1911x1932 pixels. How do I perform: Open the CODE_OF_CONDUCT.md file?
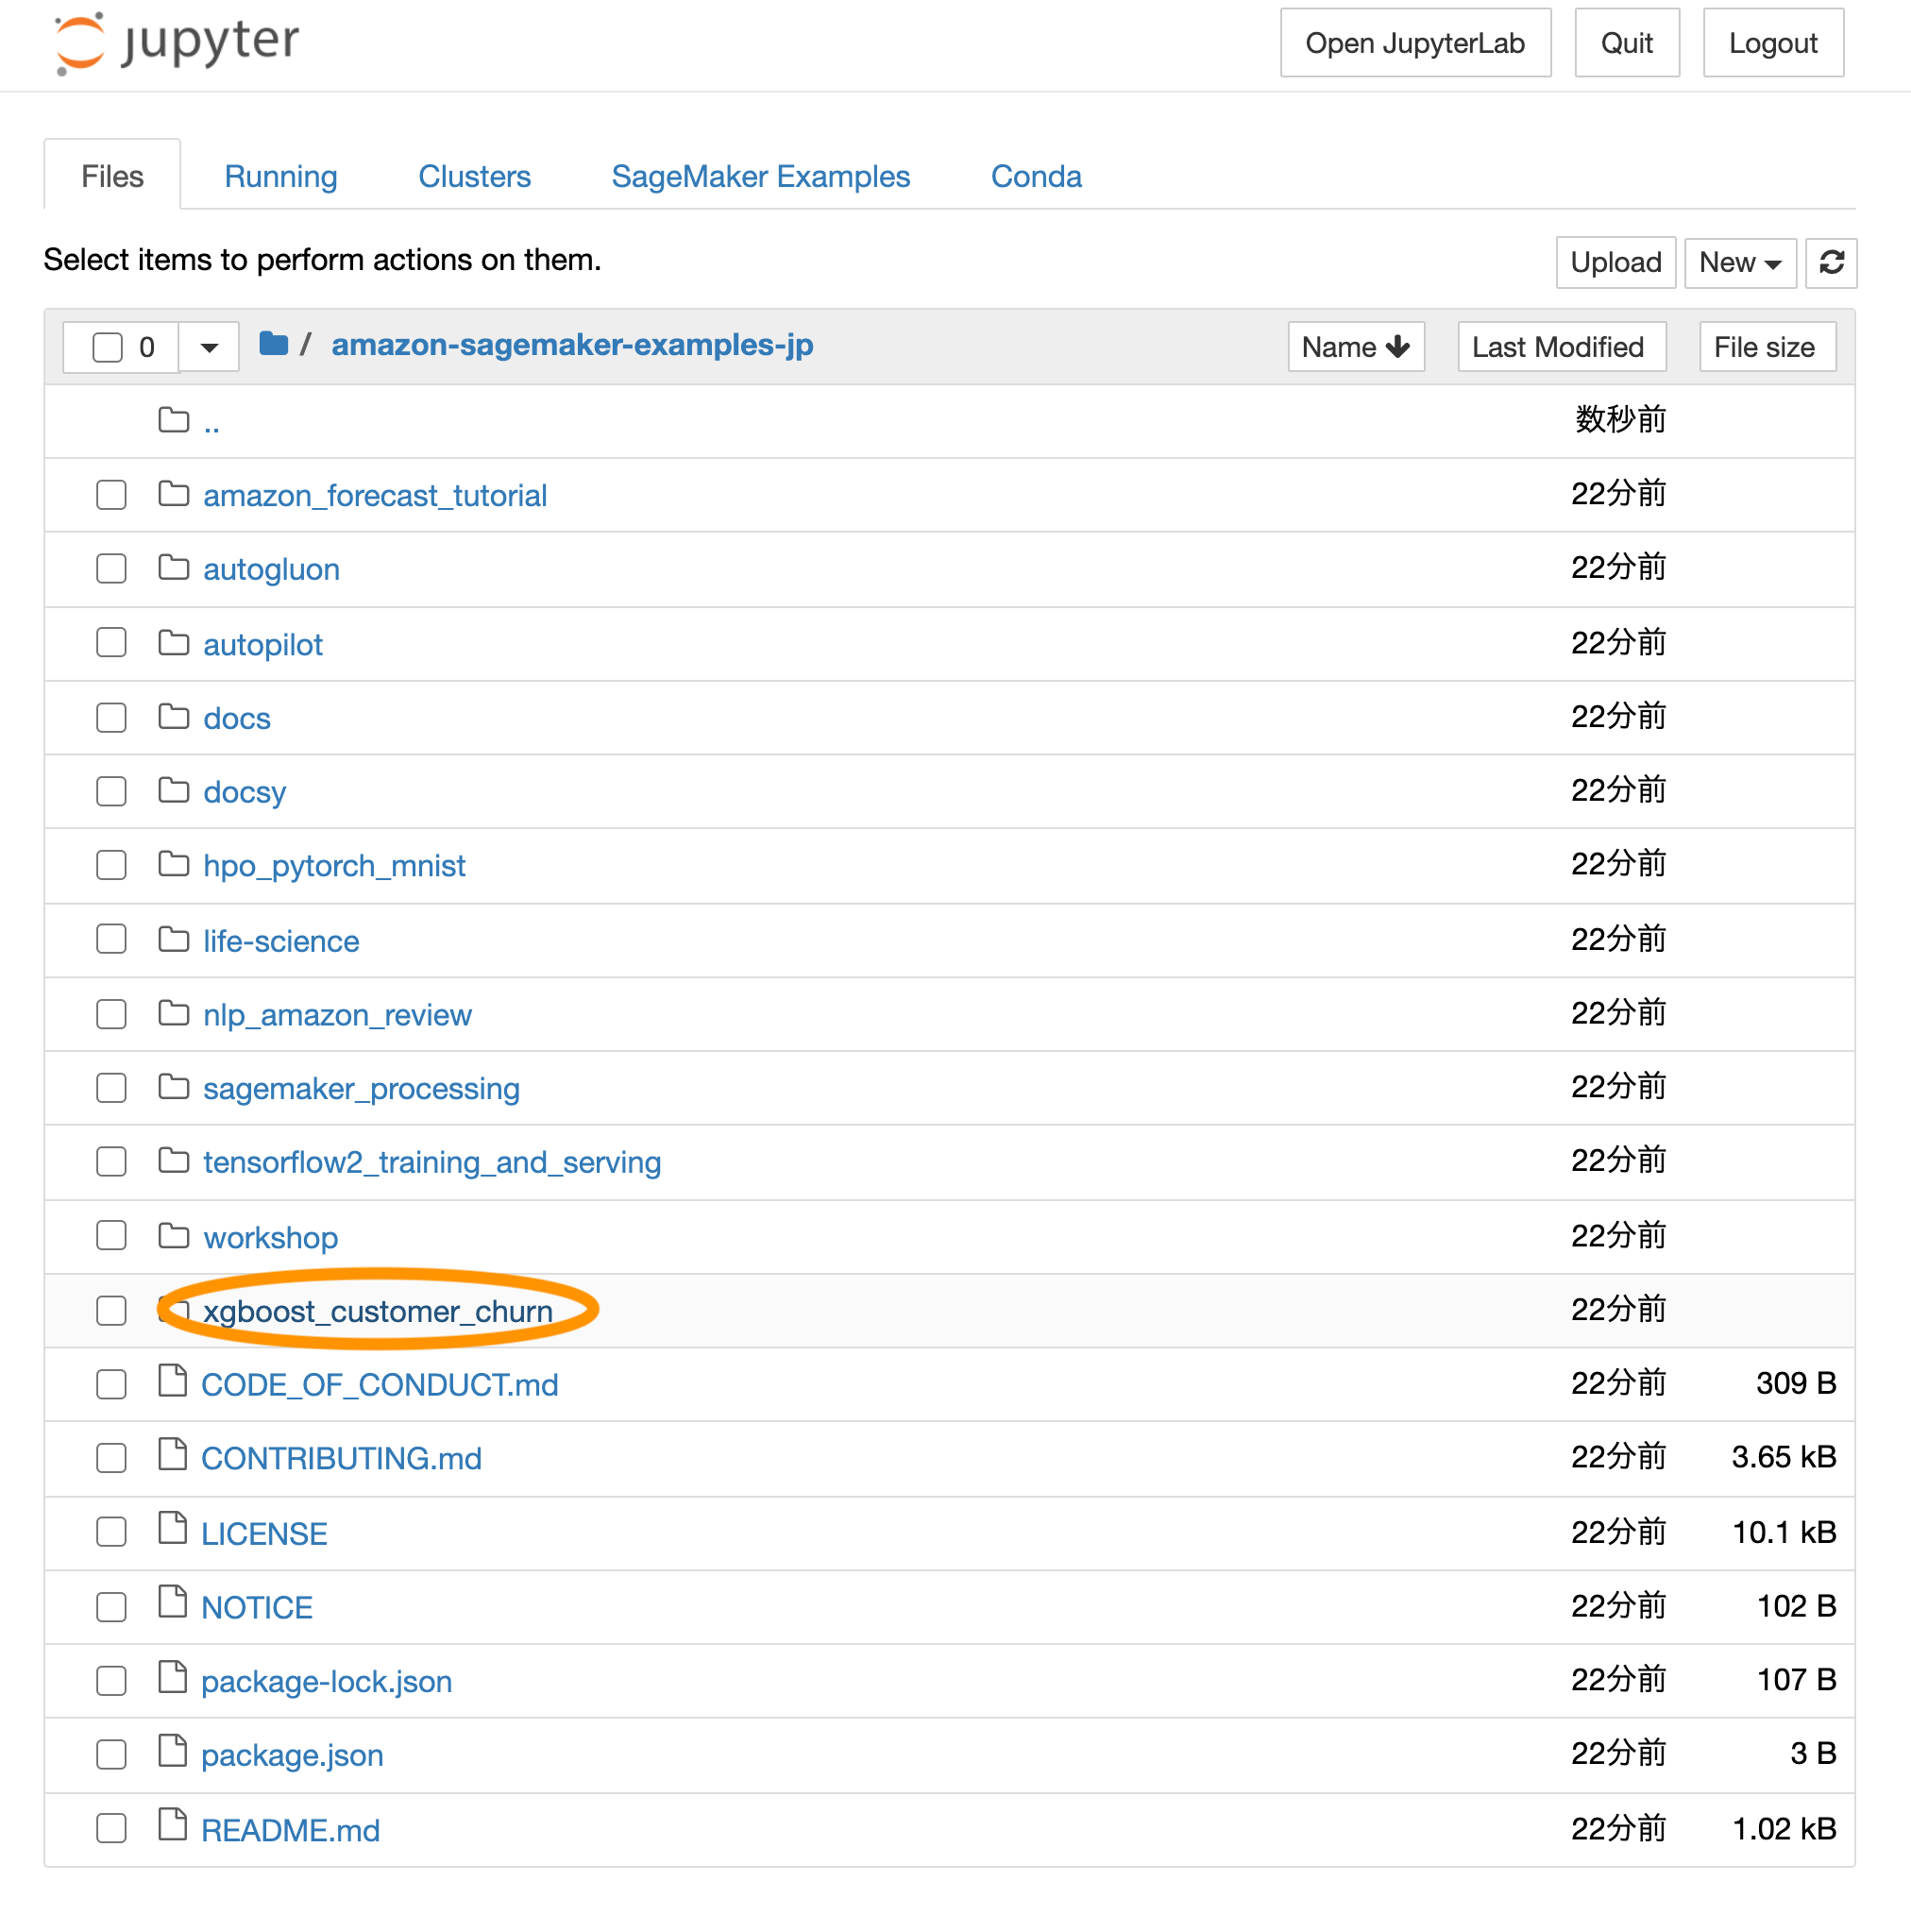click(x=380, y=1385)
